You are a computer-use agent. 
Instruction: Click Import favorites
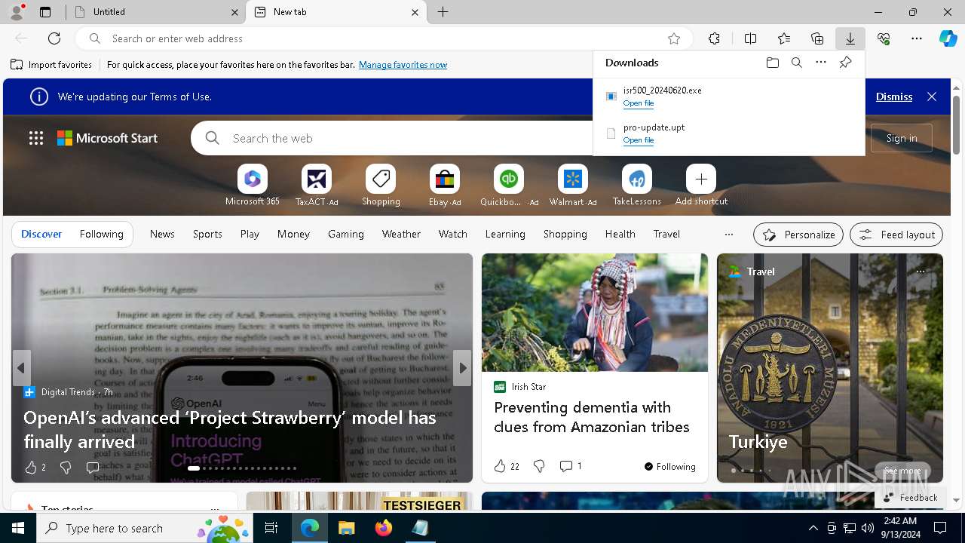52,65
